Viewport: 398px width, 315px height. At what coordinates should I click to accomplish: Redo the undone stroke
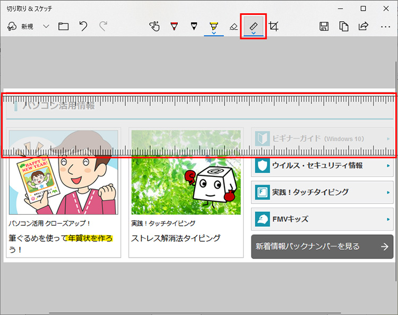pyautogui.click(x=103, y=26)
